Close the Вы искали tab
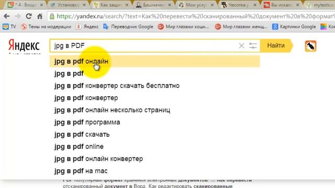This screenshot has height=188, width=335. pos(298,5)
